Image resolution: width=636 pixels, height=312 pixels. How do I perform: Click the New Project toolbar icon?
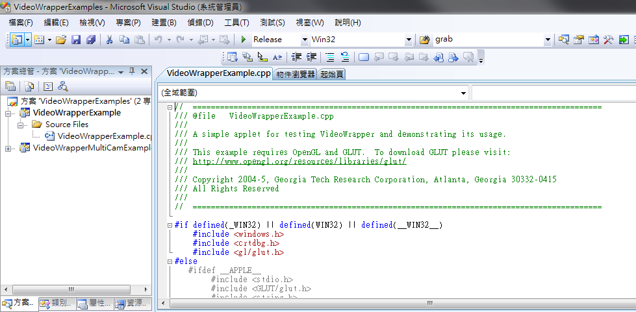(17, 40)
